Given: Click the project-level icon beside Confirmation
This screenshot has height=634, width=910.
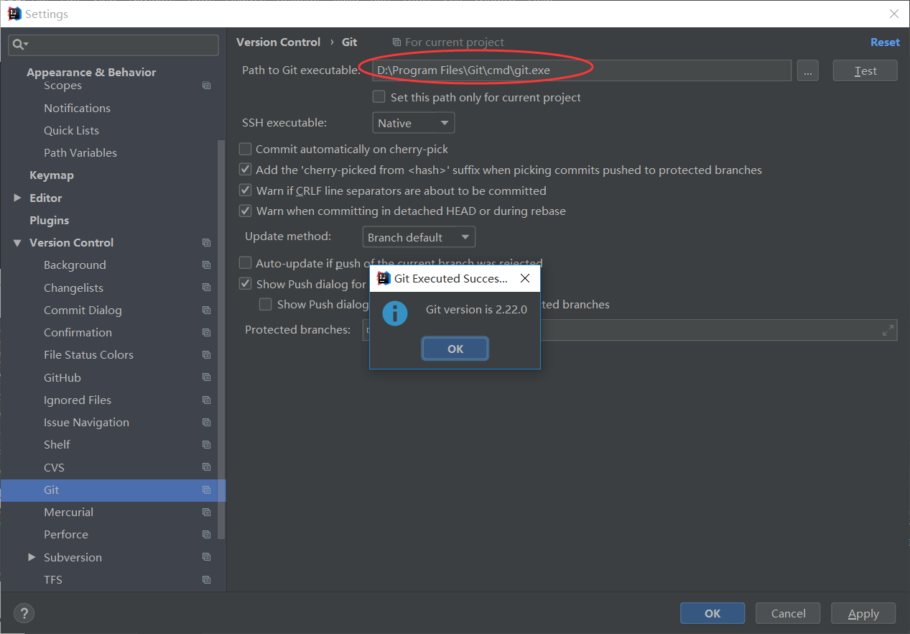Looking at the screenshot, I should [206, 333].
